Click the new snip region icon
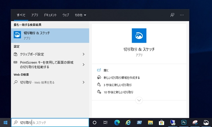212x127 pixels. (99, 77)
